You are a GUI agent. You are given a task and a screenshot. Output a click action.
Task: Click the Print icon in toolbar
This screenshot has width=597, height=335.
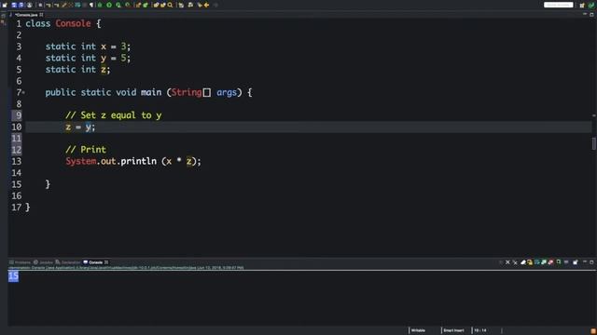click(x=29, y=5)
